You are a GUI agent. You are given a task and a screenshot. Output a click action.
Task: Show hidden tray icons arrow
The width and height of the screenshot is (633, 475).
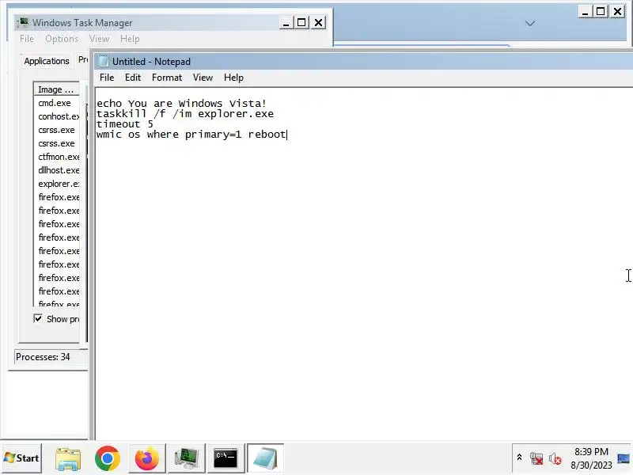pyautogui.click(x=520, y=458)
